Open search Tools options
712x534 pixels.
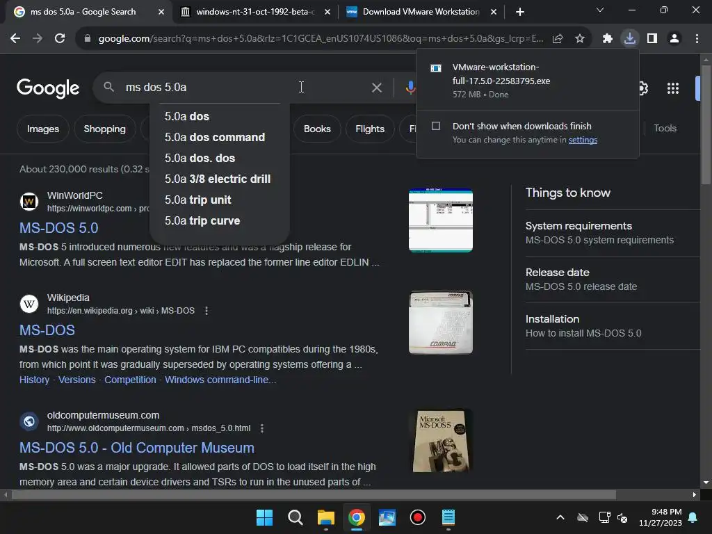pos(665,129)
